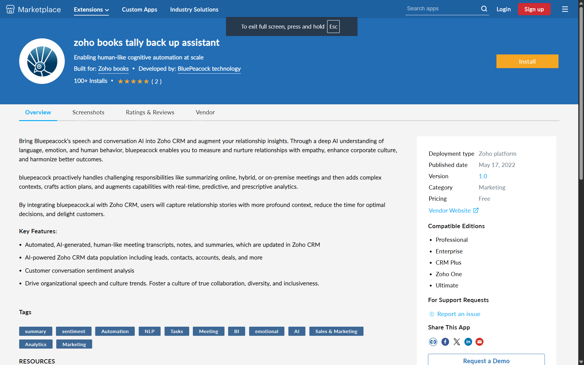Click the emotional tag
Viewport: 584px width, 365px height.
click(x=267, y=331)
